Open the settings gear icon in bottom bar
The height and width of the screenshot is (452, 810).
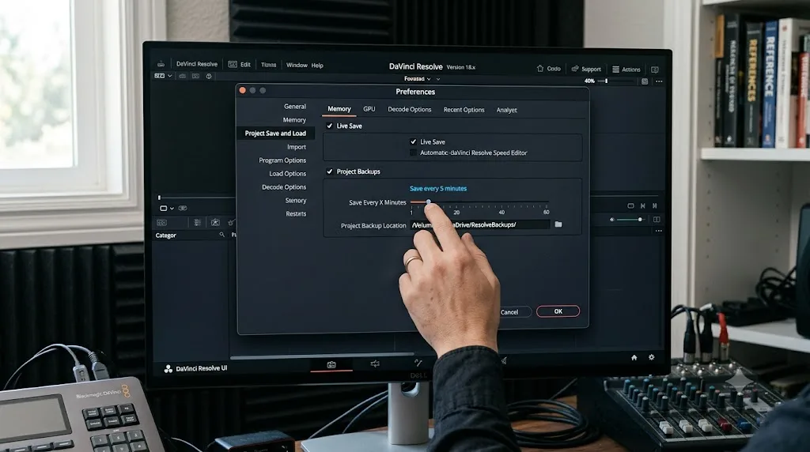click(652, 357)
